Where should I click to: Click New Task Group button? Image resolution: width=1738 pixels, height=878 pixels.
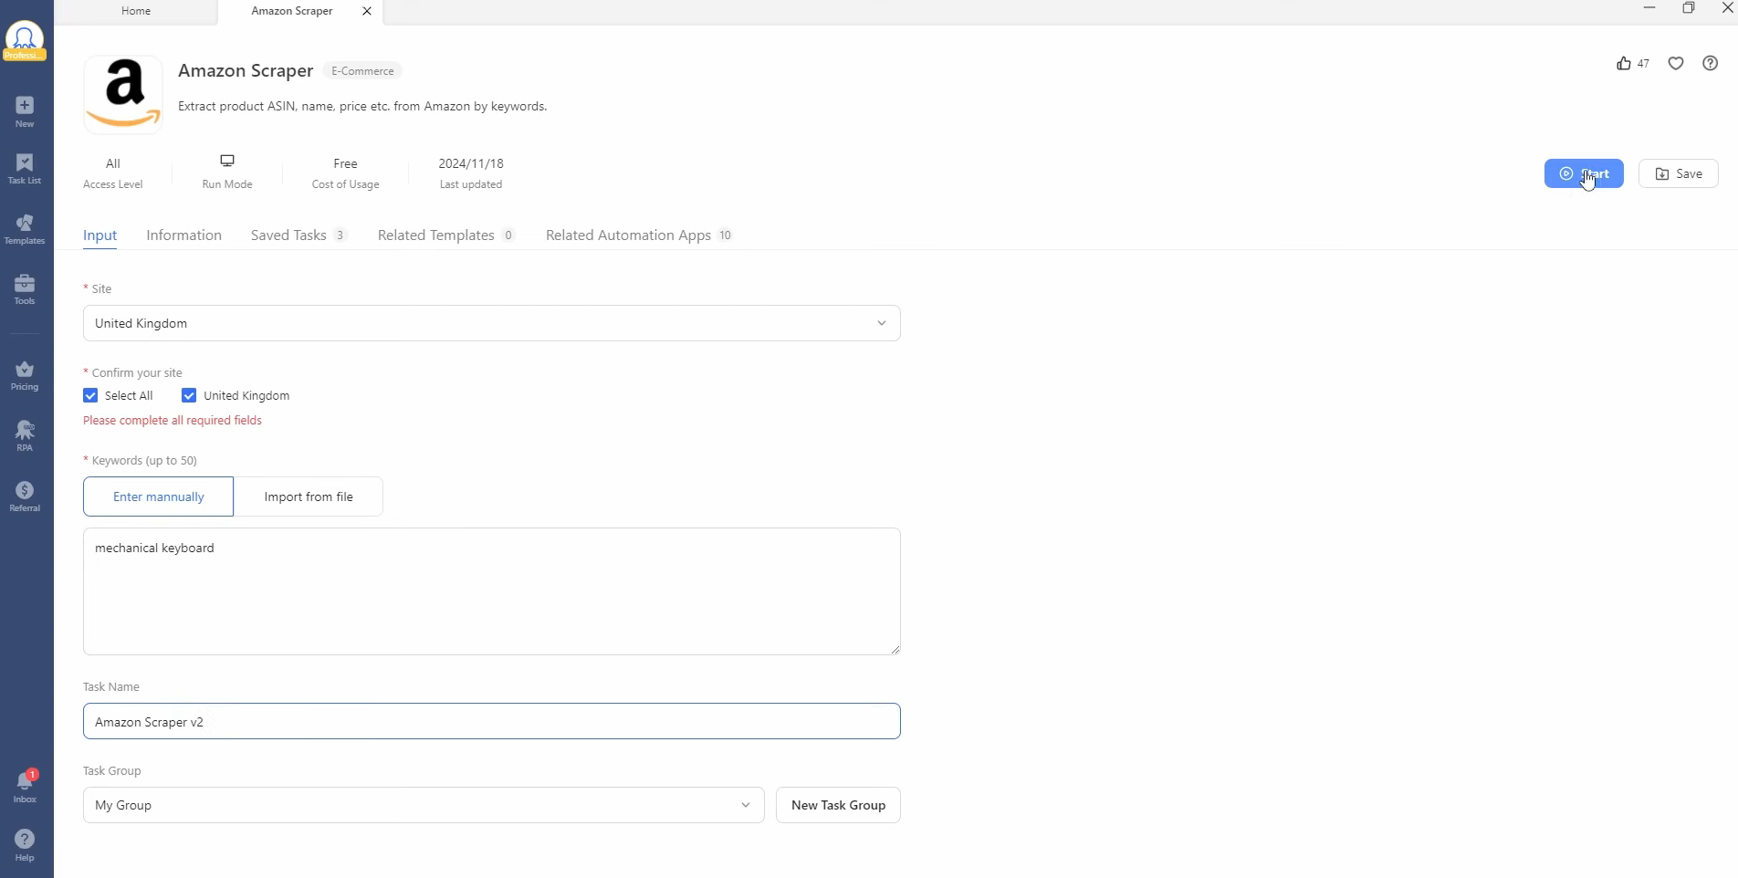coord(838,805)
